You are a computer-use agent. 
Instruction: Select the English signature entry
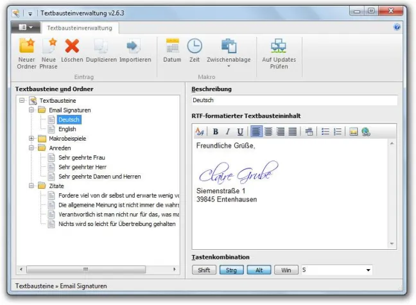[67, 129]
